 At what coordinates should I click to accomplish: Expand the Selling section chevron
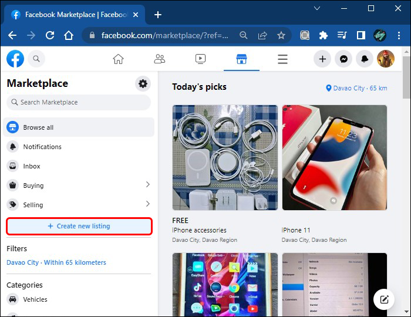(x=148, y=204)
